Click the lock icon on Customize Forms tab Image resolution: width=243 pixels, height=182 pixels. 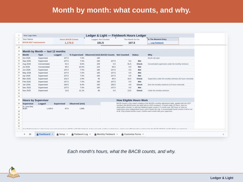coord(122,134)
